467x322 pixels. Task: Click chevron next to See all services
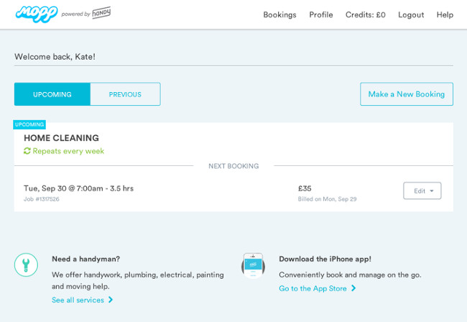(x=111, y=300)
